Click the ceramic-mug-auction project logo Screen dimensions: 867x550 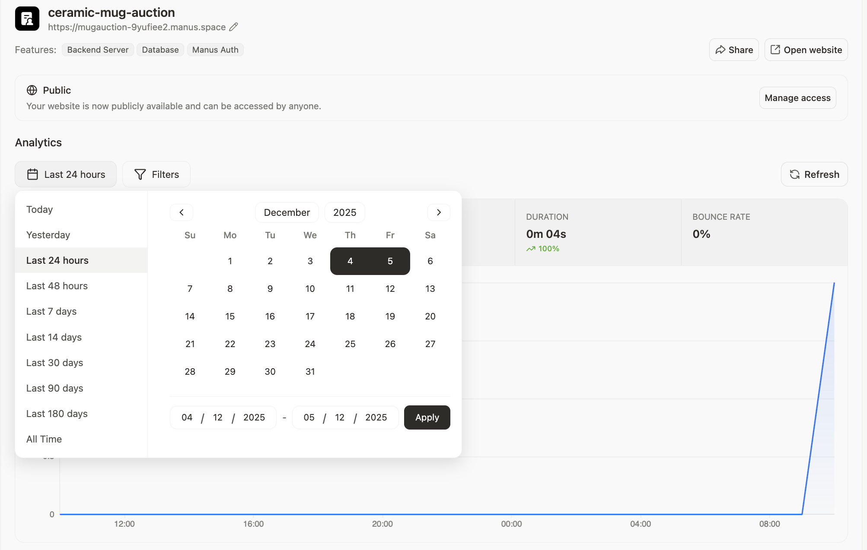[28, 19]
